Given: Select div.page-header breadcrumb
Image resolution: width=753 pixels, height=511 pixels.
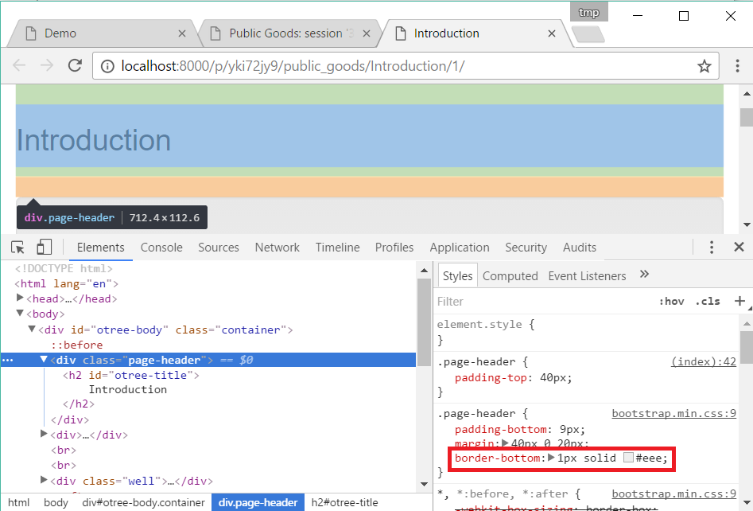Looking at the screenshot, I should point(258,502).
